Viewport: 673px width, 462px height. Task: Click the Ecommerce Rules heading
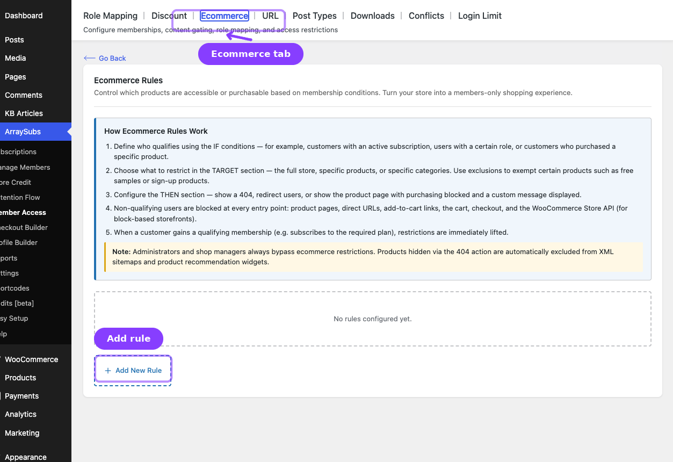[128, 81]
